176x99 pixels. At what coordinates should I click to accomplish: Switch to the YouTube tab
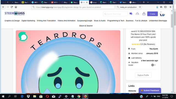25,2
